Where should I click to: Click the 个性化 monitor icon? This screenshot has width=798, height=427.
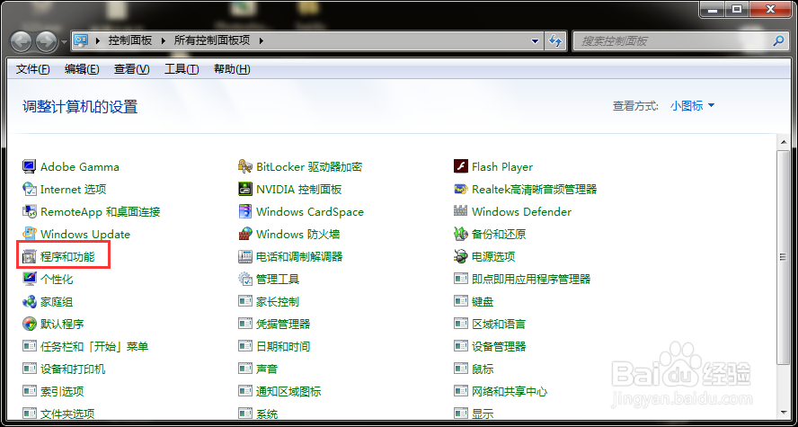[30, 279]
